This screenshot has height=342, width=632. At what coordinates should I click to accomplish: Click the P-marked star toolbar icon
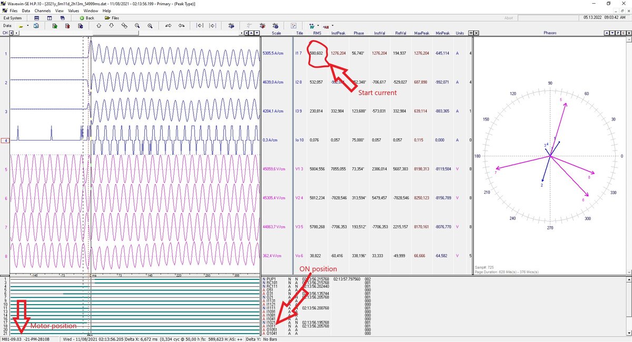tap(232, 25)
